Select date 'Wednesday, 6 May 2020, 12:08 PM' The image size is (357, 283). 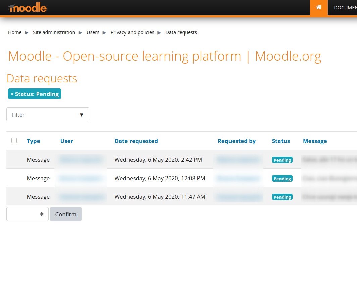click(x=160, y=178)
